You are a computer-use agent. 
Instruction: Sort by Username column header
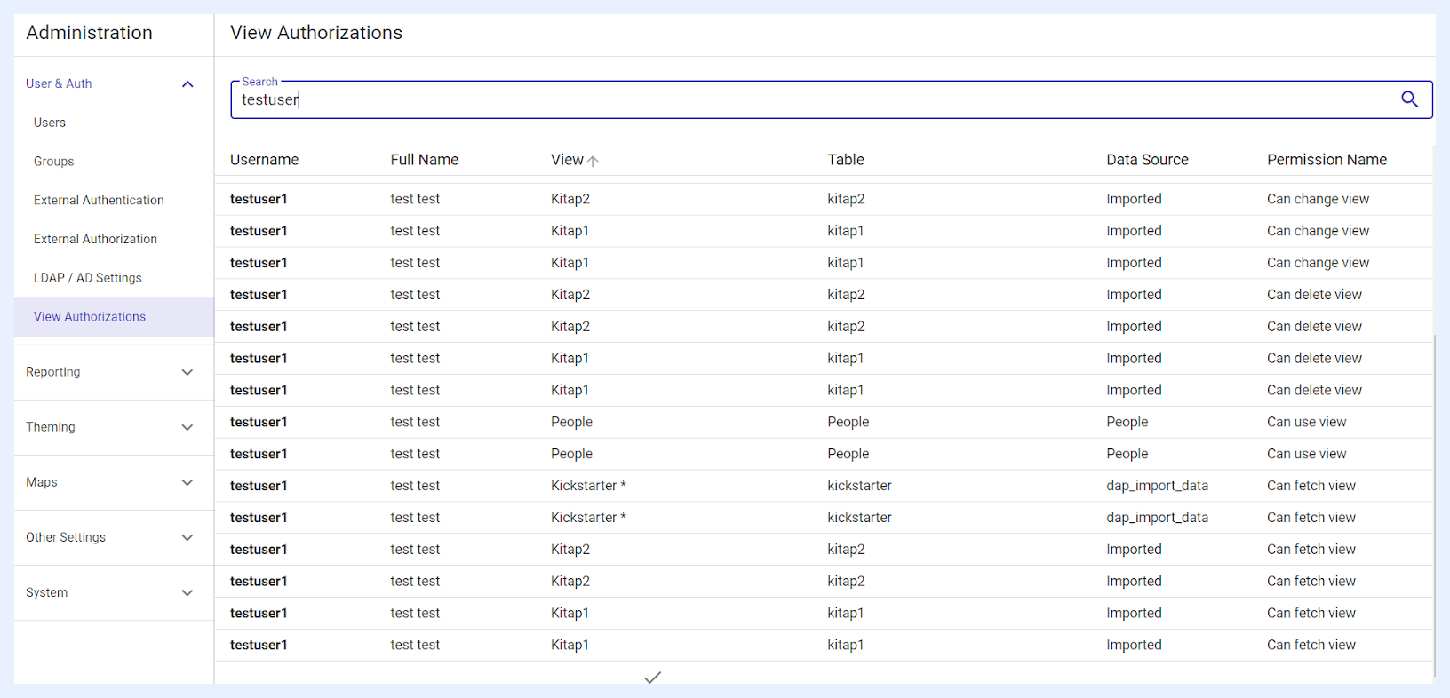coord(264,160)
